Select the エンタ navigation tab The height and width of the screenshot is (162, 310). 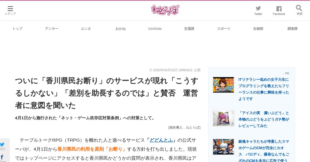pyautogui.click(x=86, y=29)
